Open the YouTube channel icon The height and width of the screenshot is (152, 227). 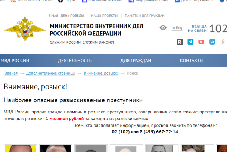[201, 42]
